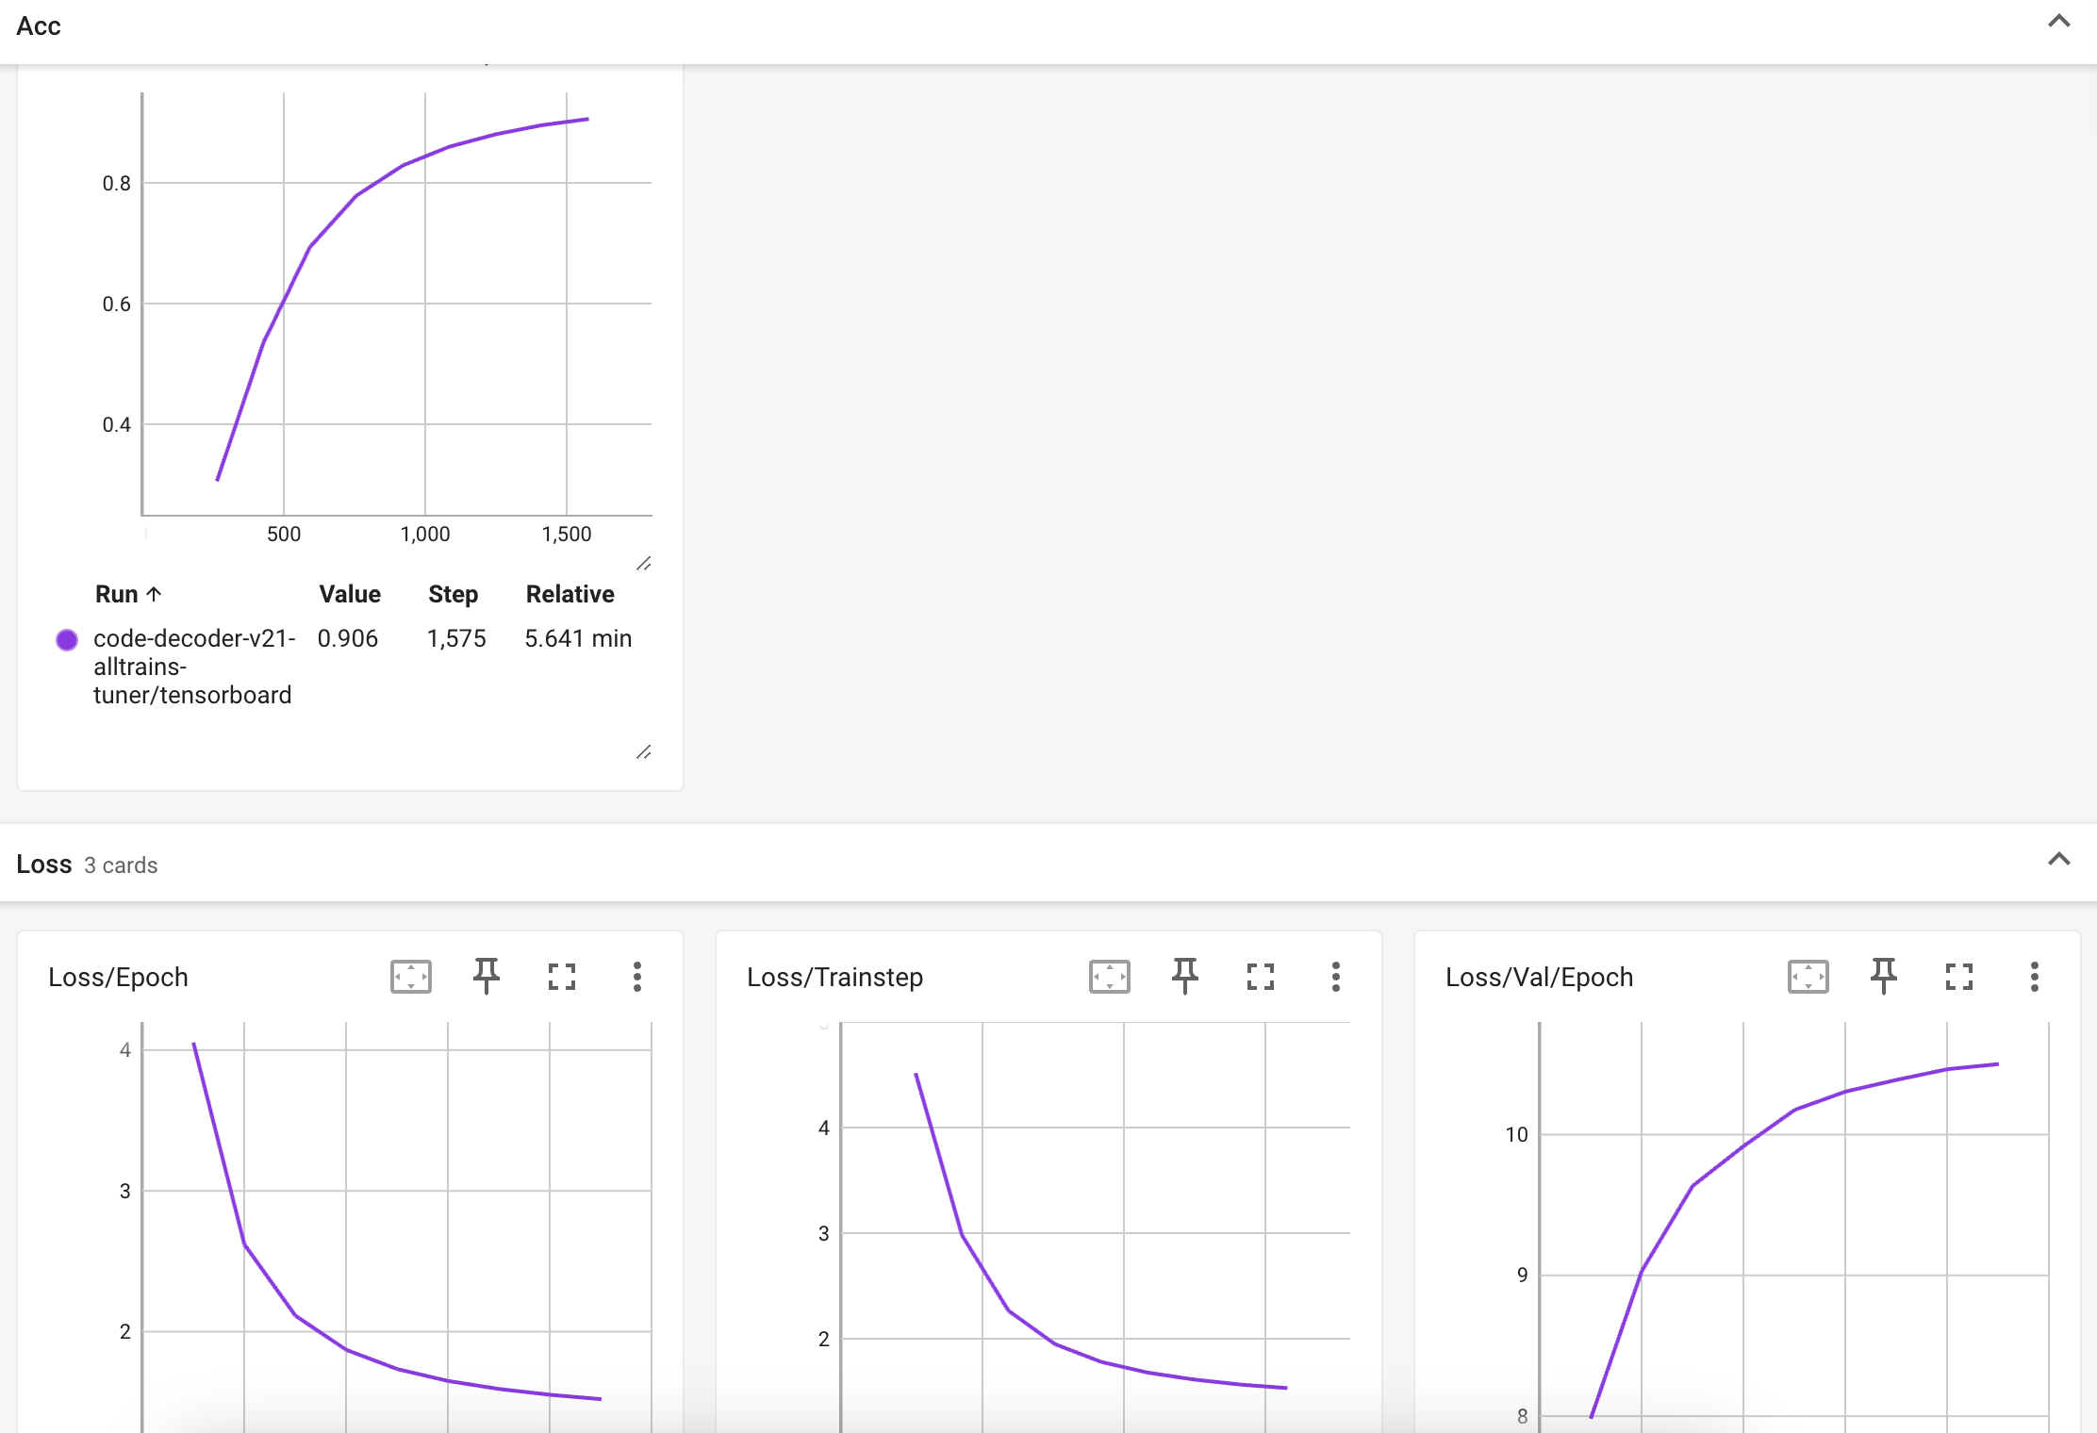Collapse the Loss section chevron
This screenshot has height=1433, width=2097.
coord(2059,860)
